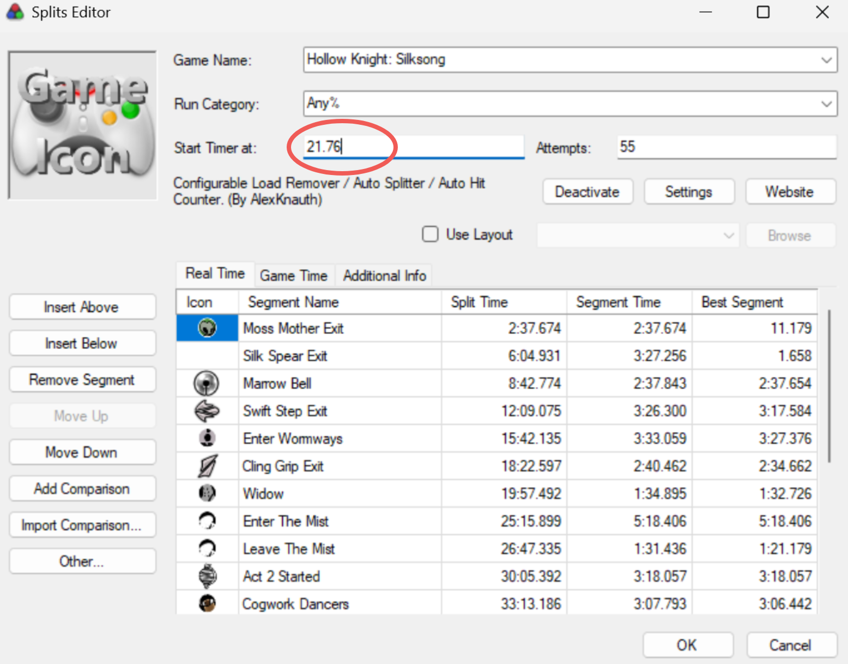The width and height of the screenshot is (848, 664).
Task: Click the Widow segment icon
Action: pyautogui.click(x=207, y=493)
